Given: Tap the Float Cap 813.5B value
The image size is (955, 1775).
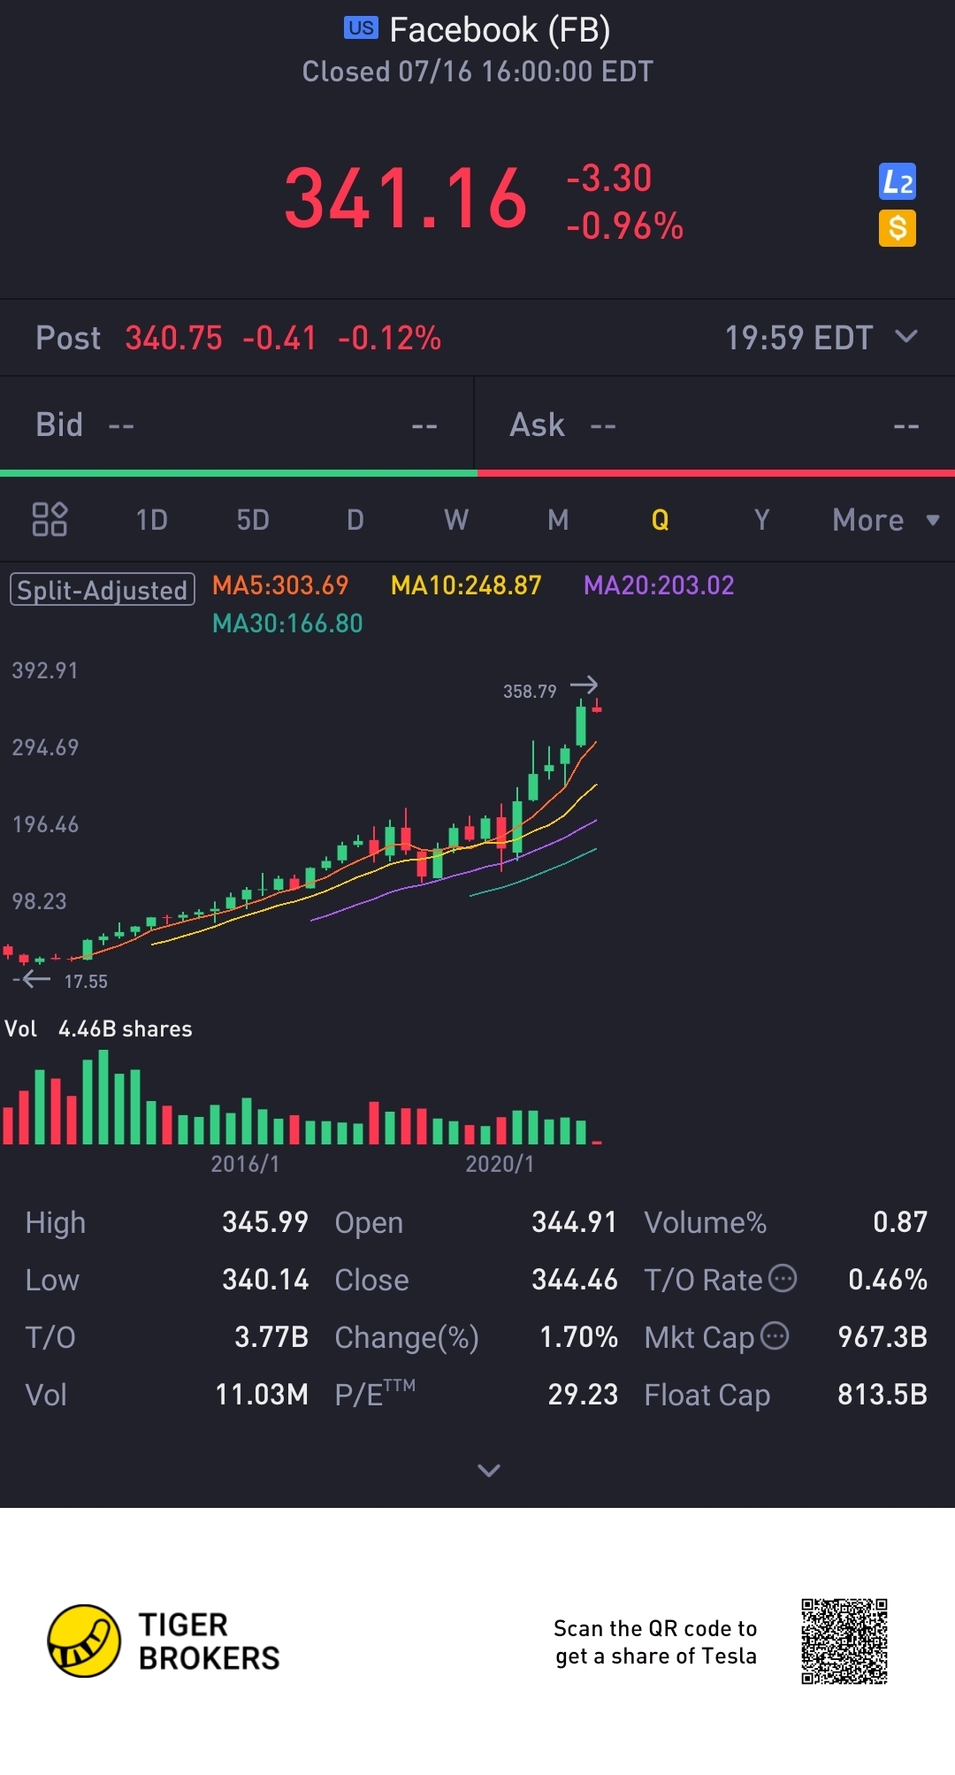Looking at the screenshot, I should 882,1395.
